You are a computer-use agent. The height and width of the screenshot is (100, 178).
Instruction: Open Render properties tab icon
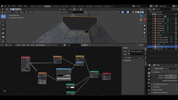point(149,73)
